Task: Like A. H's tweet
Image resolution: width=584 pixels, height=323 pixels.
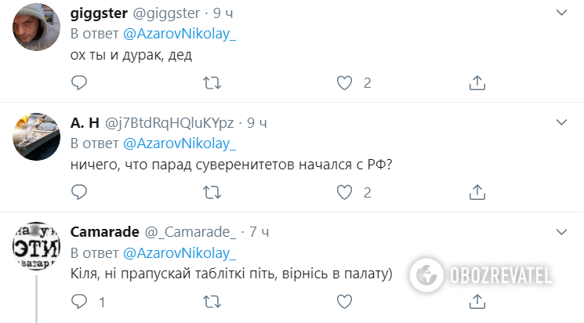Action: [344, 191]
